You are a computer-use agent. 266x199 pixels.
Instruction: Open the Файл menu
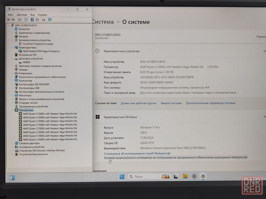tap(11, 15)
